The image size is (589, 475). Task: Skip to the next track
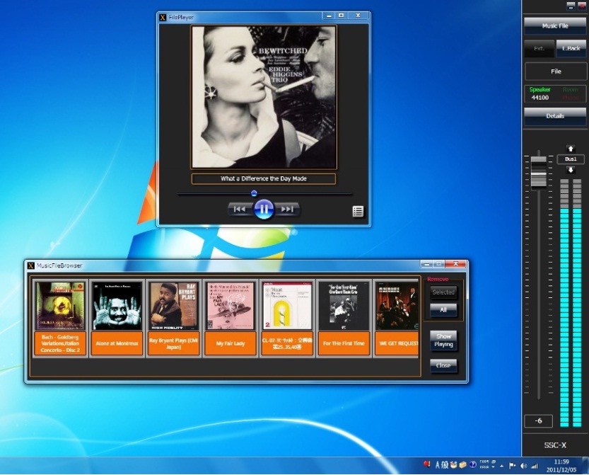click(x=287, y=209)
